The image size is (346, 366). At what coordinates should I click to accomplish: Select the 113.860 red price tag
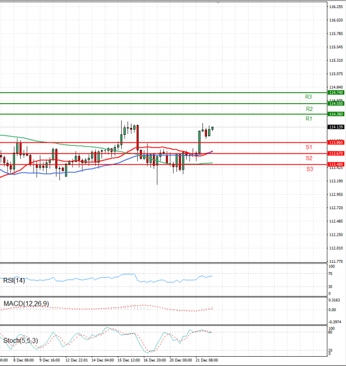[x=336, y=142]
